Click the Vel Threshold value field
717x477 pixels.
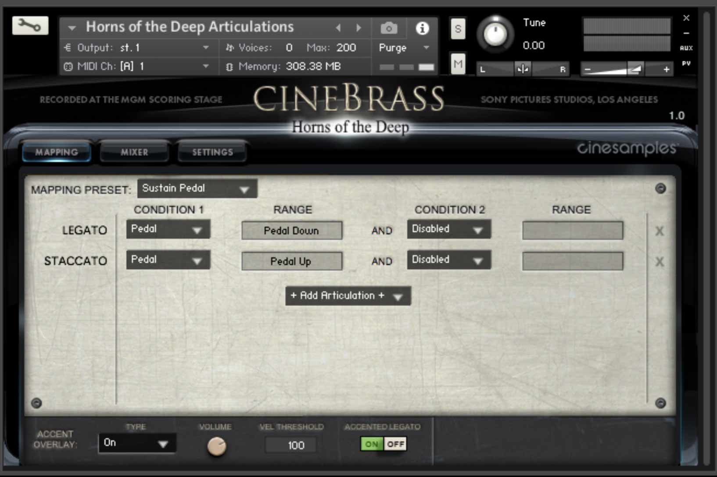pyautogui.click(x=290, y=445)
